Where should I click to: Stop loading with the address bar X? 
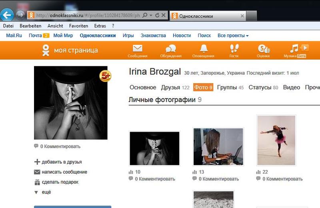click(x=164, y=15)
